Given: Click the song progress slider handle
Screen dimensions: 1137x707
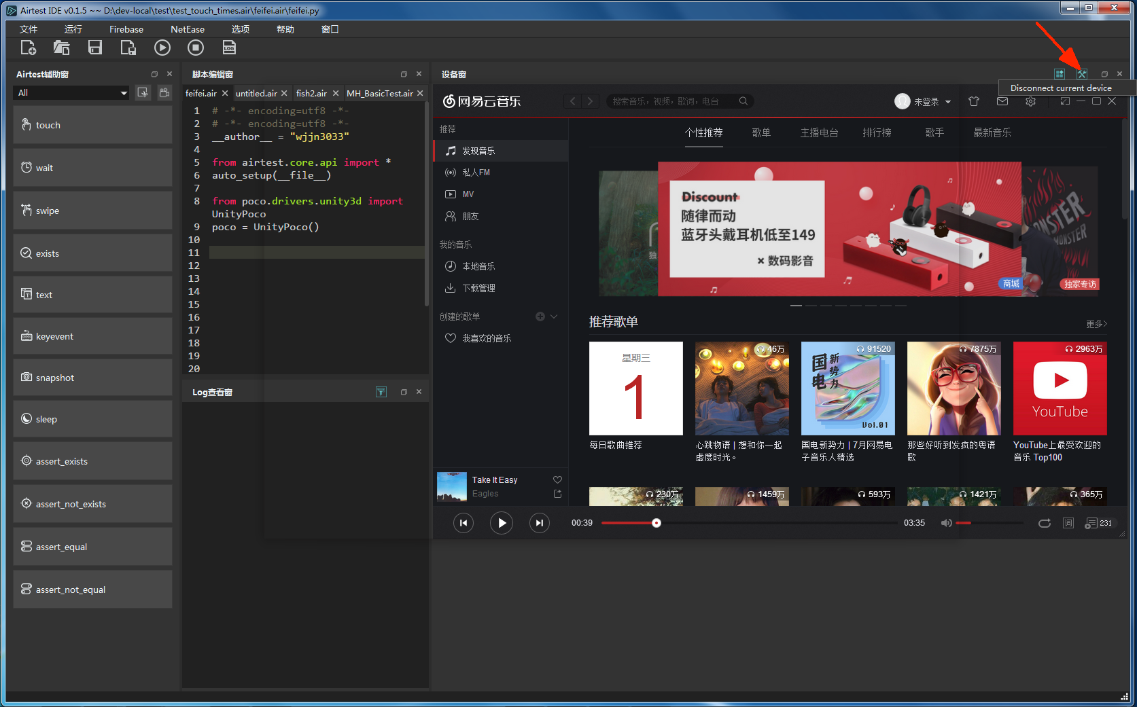Looking at the screenshot, I should (x=657, y=523).
